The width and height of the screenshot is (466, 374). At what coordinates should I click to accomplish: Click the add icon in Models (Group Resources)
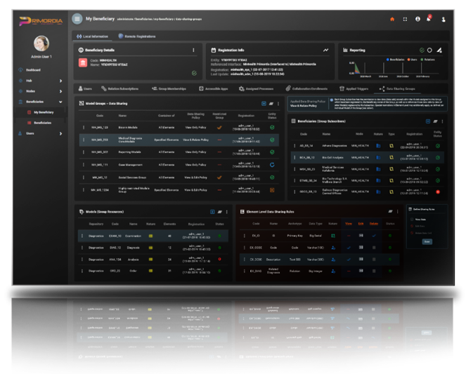click(212, 211)
